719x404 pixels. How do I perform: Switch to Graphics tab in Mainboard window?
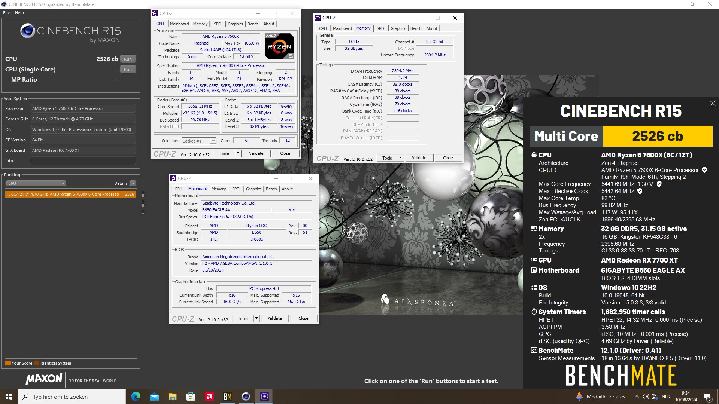click(x=254, y=189)
